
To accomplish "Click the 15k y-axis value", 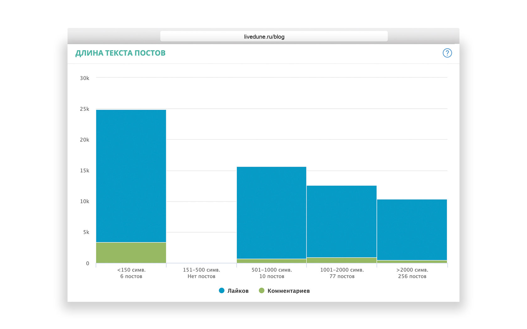I will click(x=84, y=171).
